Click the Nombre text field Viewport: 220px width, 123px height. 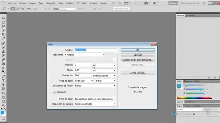pyautogui.click(x=96, y=50)
